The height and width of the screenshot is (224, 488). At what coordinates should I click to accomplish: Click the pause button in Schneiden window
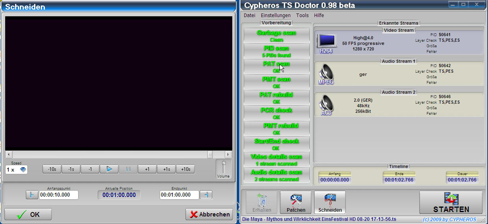pos(128,169)
